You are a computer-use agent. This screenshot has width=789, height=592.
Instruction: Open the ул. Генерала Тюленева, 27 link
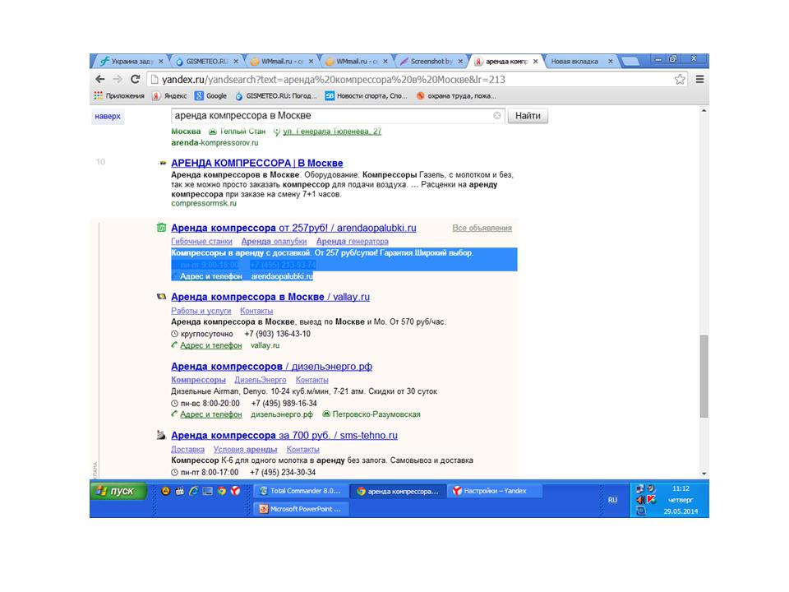coord(332,132)
